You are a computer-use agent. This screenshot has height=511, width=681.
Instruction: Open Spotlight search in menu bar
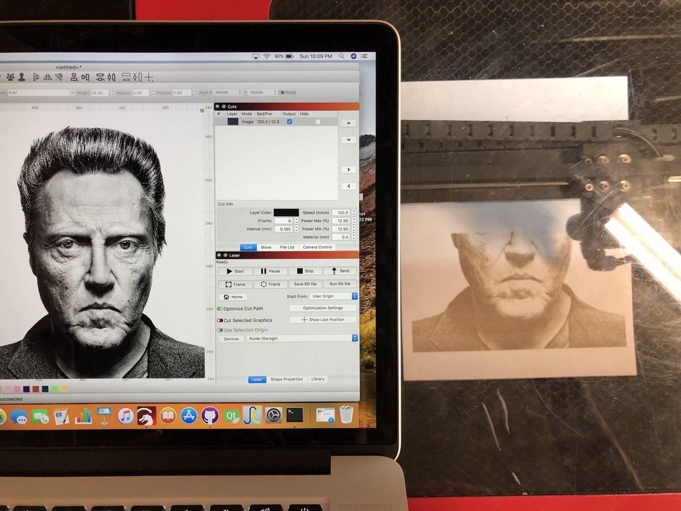[x=342, y=56]
